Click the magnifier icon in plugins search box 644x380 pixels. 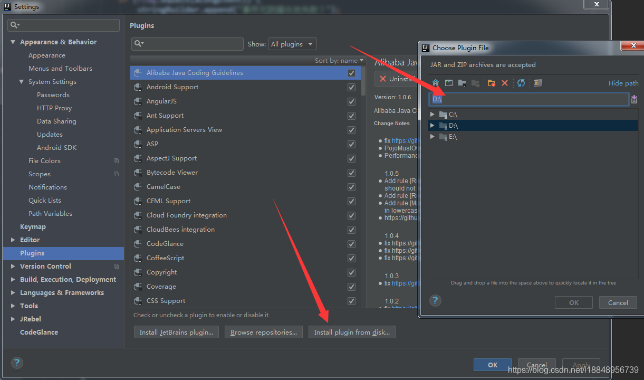tap(138, 44)
